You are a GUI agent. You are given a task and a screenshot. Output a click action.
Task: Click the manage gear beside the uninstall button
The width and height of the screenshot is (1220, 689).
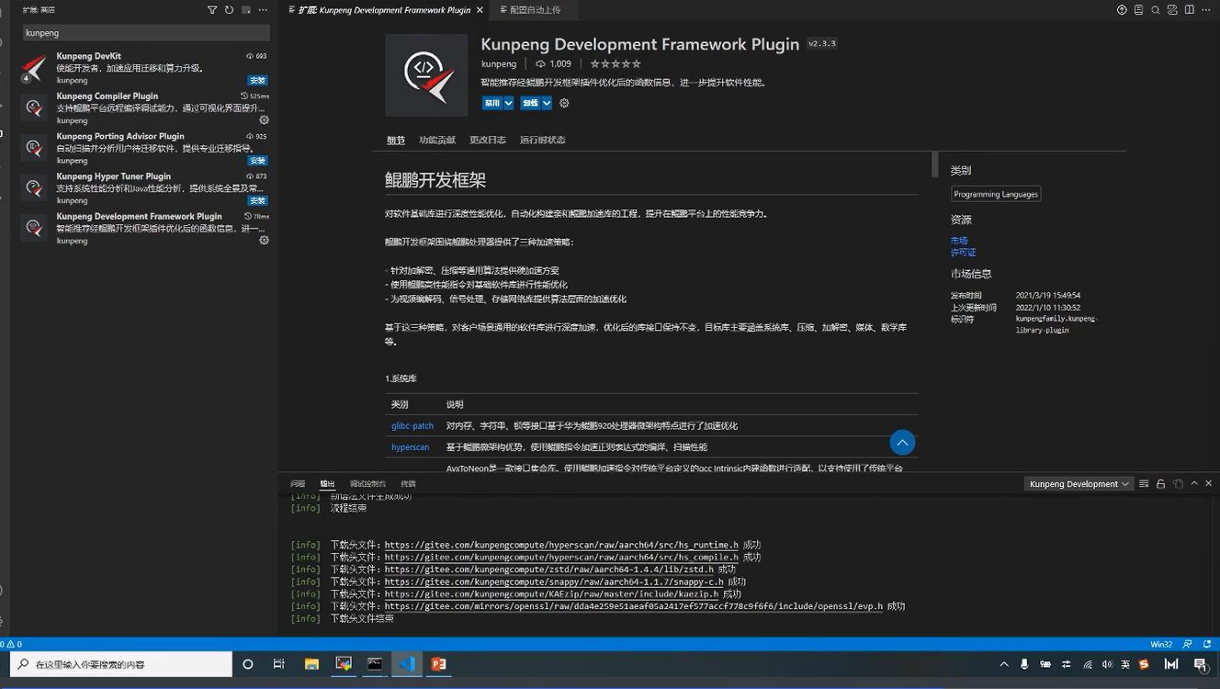click(564, 104)
